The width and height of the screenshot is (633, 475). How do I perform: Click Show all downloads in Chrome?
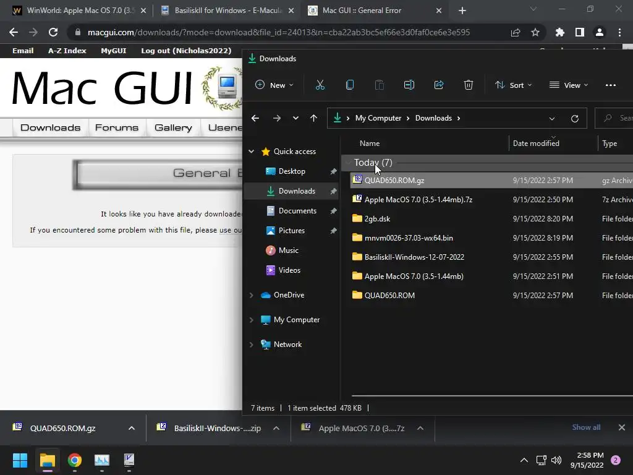tap(586, 427)
